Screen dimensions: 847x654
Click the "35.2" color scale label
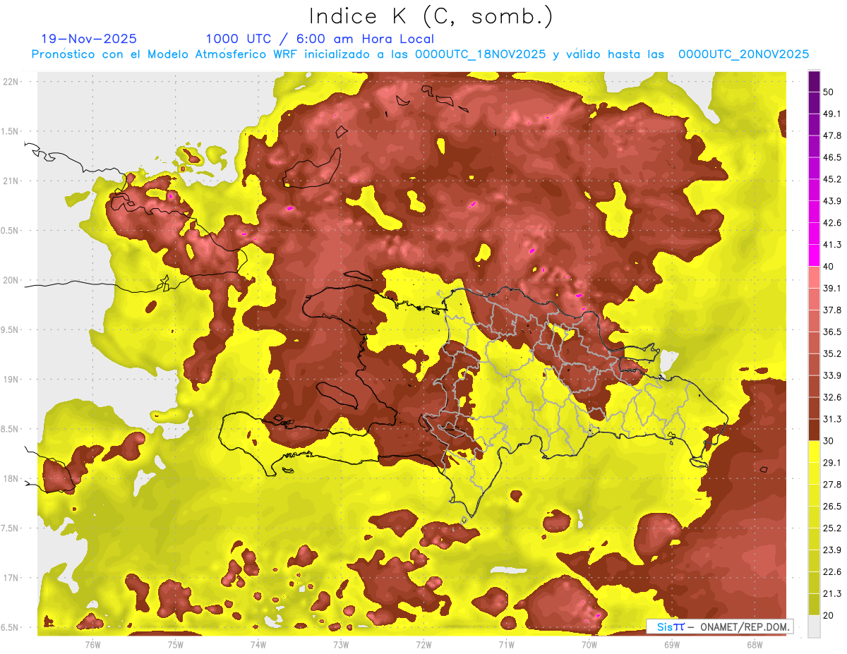click(831, 353)
